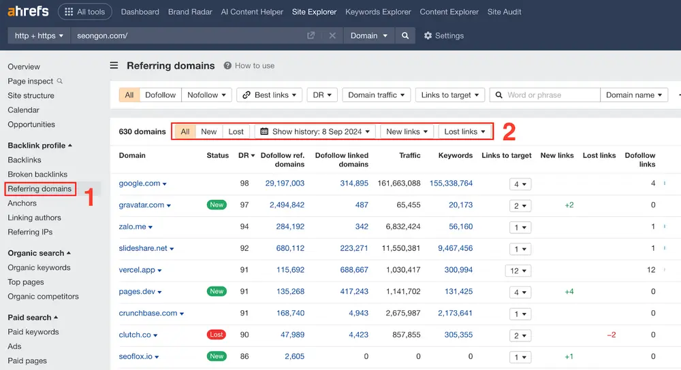Select the All status filter next to 630 domains
681x370 pixels.
185,131
